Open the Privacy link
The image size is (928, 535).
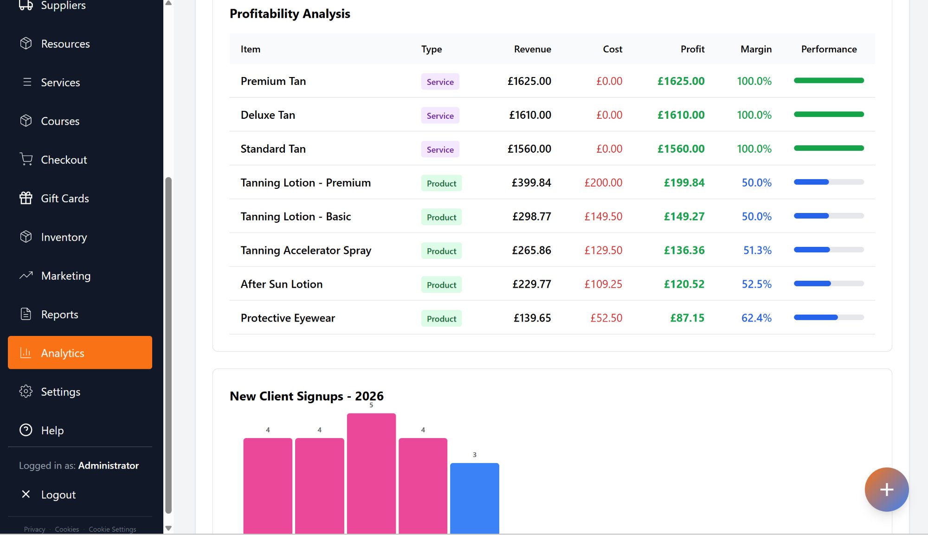tap(34, 529)
